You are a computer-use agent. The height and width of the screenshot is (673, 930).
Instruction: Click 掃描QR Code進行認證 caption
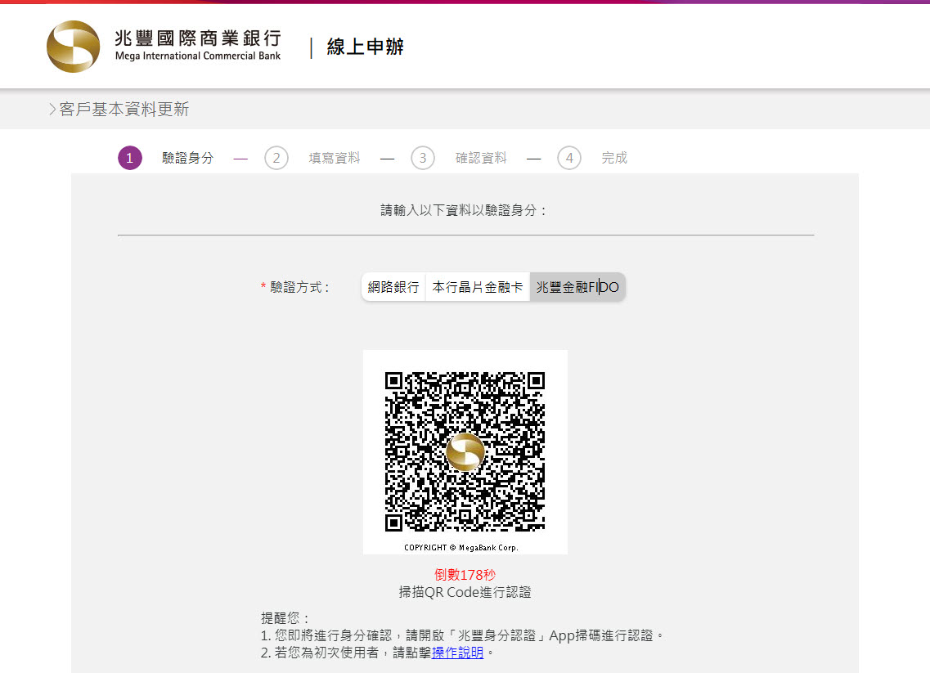click(x=465, y=592)
